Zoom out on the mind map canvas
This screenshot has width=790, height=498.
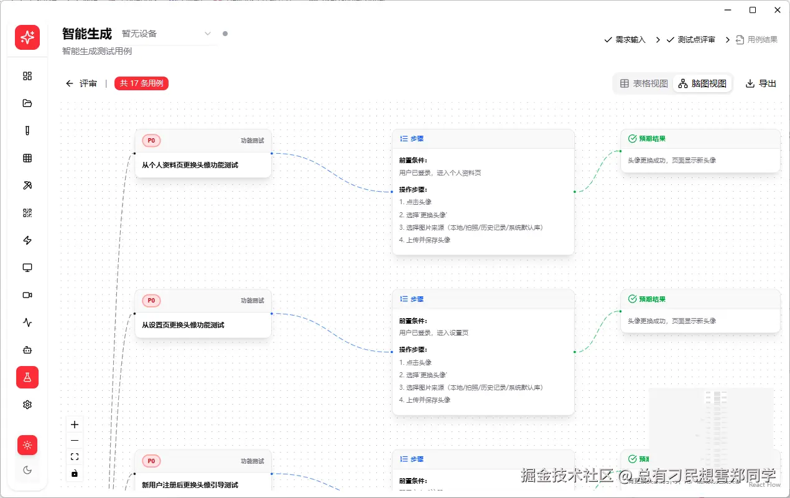click(x=75, y=441)
